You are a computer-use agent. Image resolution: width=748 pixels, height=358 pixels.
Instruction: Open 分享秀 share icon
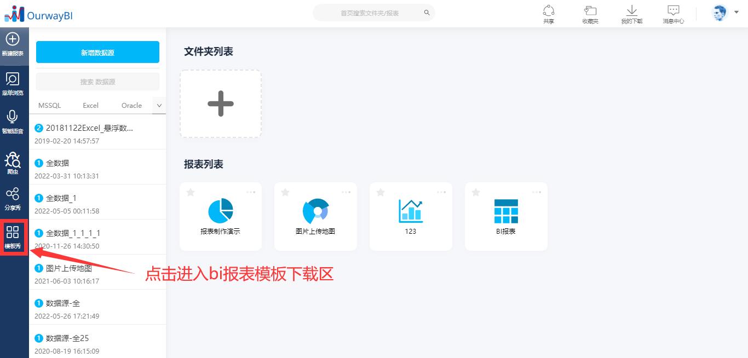click(x=12, y=194)
